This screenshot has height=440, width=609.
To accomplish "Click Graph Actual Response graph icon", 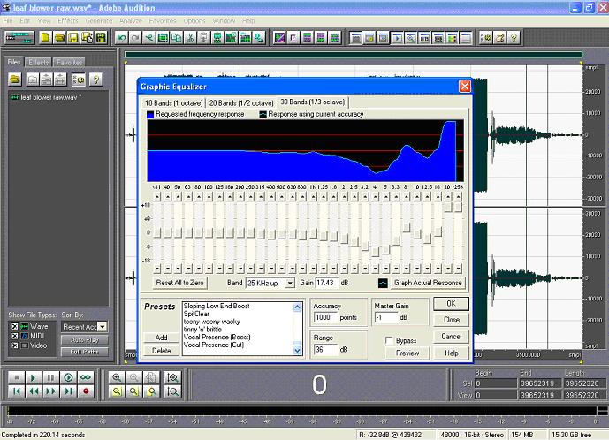I will coord(383,283).
